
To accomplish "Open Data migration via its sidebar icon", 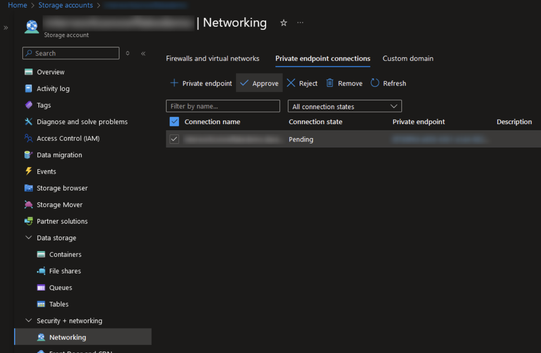I will point(28,155).
